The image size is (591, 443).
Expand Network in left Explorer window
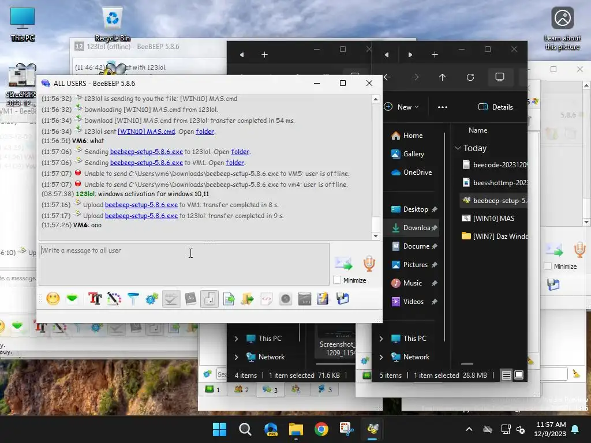click(236, 357)
